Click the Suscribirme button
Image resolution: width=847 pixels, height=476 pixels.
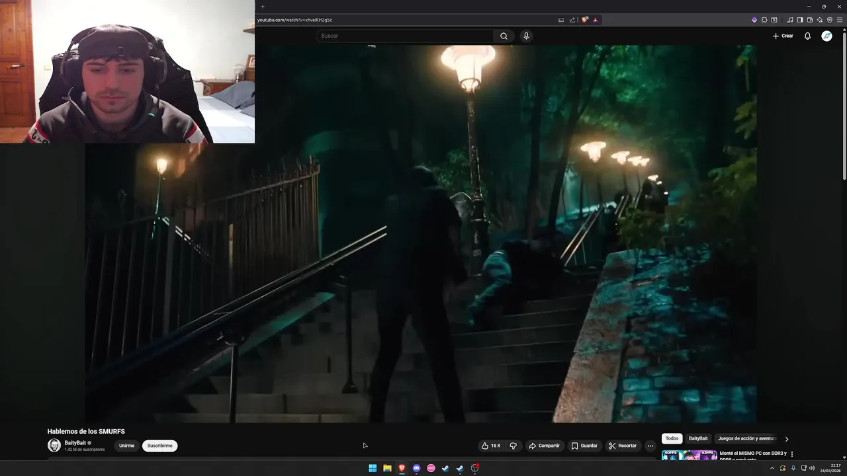pos(159,446)
